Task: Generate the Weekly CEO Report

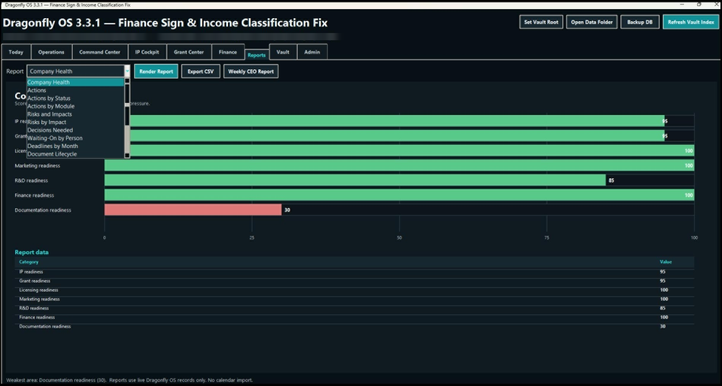Action: pyautogui.click(x=251, y=71)
